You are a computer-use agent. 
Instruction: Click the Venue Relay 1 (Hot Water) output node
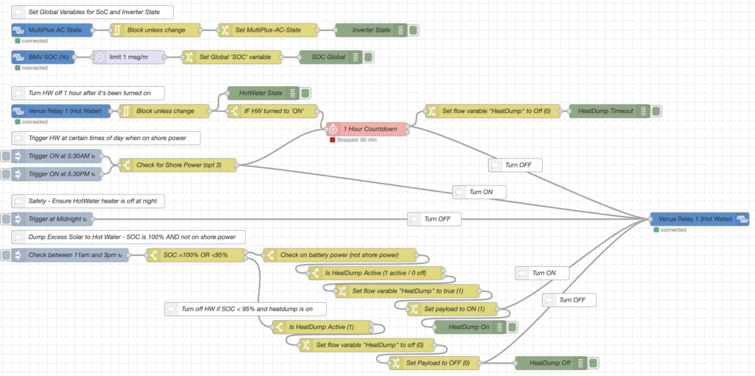699,218
